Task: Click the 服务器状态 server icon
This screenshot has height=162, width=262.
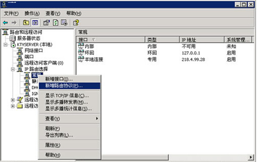Action: pyautogui.click(x=12, y=38)
